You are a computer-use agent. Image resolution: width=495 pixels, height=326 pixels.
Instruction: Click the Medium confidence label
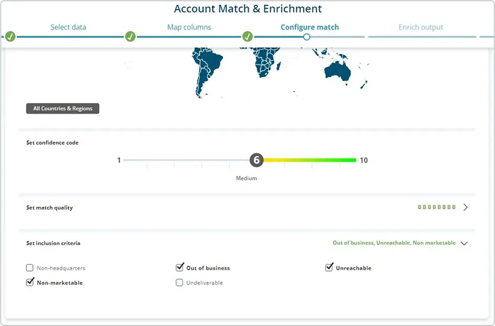pos(246,178)
